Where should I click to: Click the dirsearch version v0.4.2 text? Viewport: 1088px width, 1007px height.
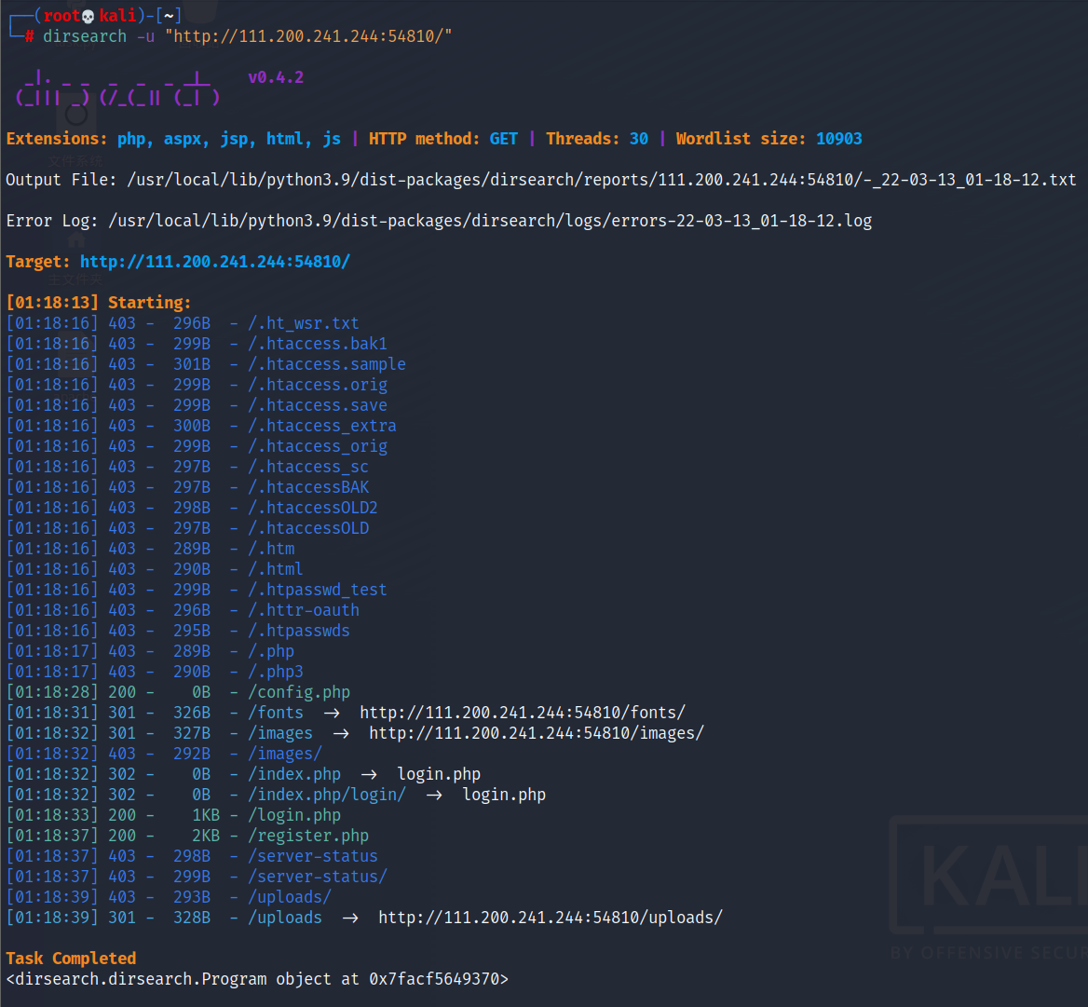276,77
